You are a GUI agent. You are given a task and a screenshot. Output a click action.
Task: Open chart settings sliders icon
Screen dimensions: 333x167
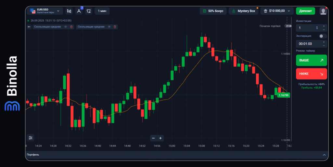click(31, 138)
